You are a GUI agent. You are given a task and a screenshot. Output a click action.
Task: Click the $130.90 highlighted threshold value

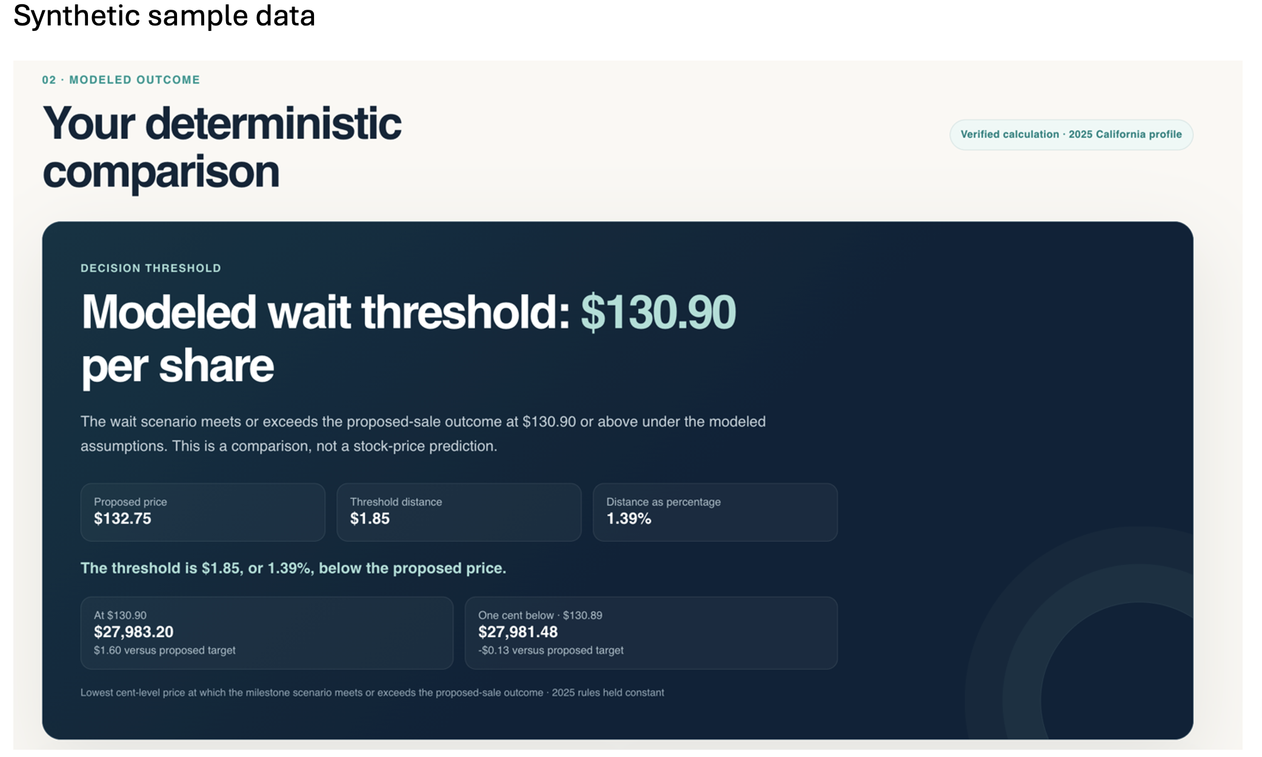point(658,312)
